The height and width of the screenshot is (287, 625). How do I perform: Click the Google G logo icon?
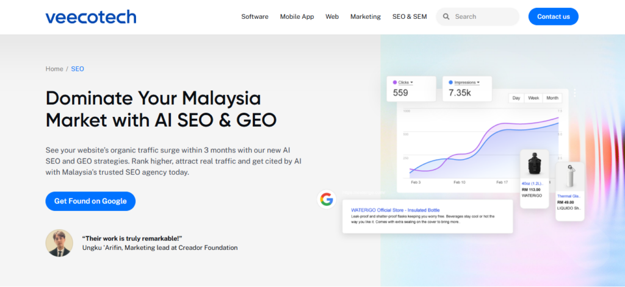(x=327, y=199)
